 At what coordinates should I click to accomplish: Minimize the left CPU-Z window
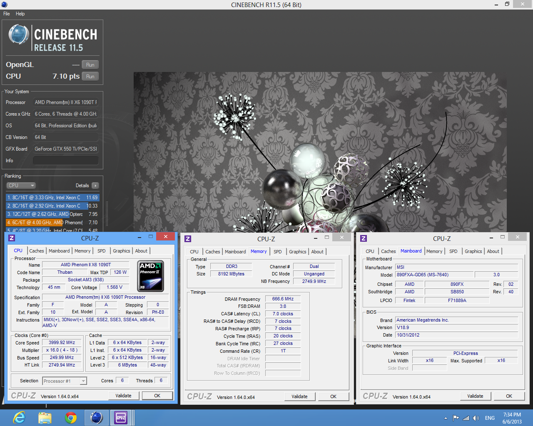click(x=139, y=237)
